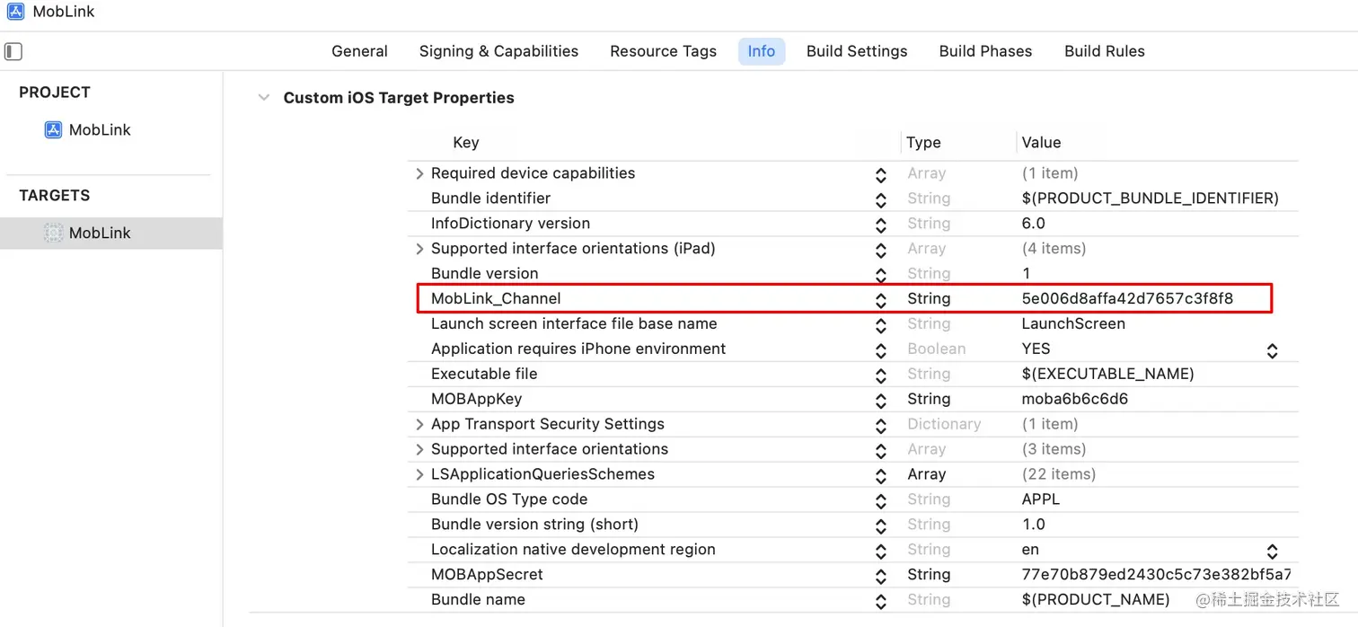
Task: Edit the MobLink_Channel value field
Action: tap(1127, 298)
